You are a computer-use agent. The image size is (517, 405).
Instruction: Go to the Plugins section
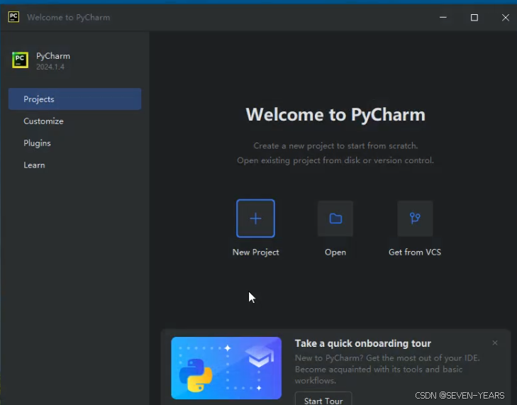tap(75, 143)
